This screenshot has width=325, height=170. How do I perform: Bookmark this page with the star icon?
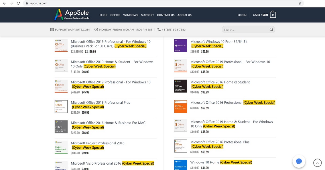click(x=300, y=3)
